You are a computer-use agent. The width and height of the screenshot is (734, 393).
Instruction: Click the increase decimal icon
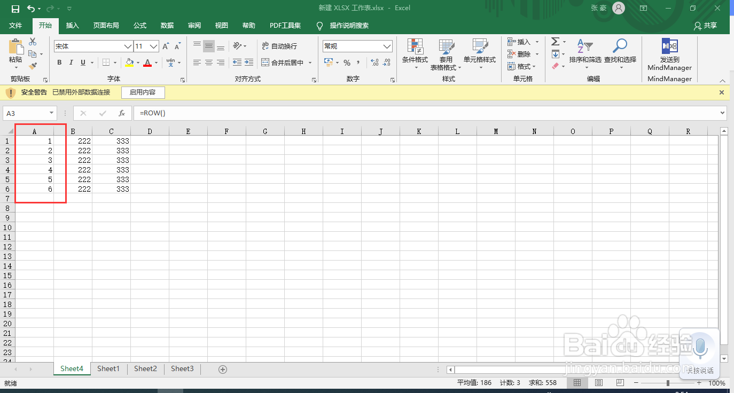(374, 62)
